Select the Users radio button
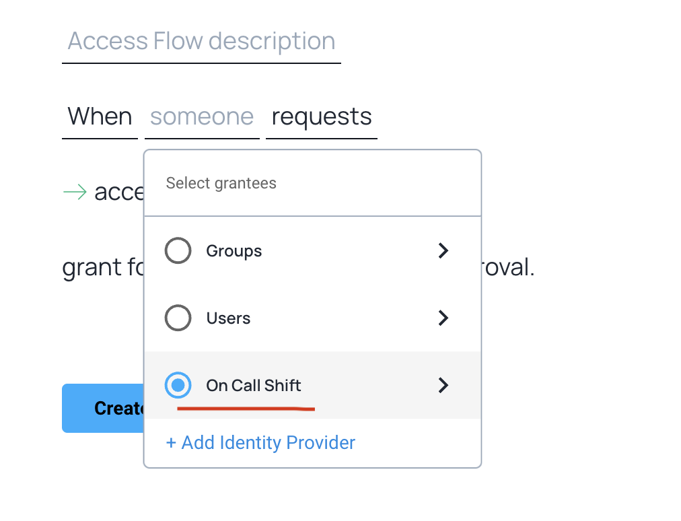 click(x=178, y=318)
